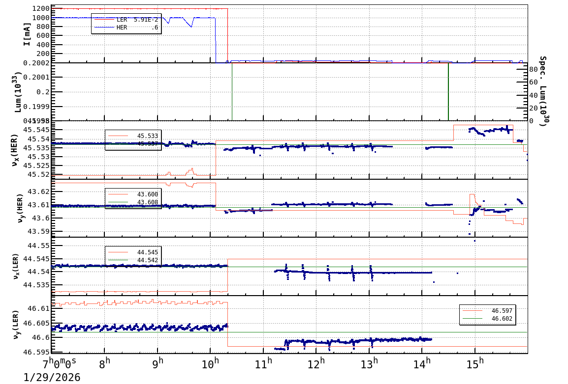Click the 46.602 green legend entry
This screenshot has height=384, width=568.
pyautogui.click(x=487, y=319)
